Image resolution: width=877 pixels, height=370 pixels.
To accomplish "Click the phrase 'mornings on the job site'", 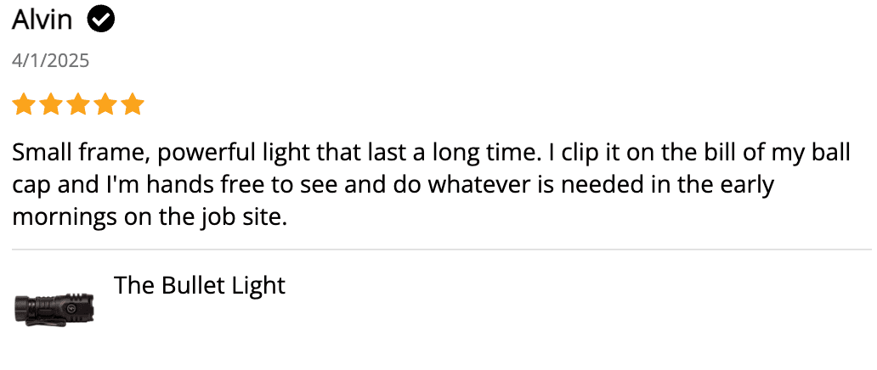I will click(x=150, y=217).
